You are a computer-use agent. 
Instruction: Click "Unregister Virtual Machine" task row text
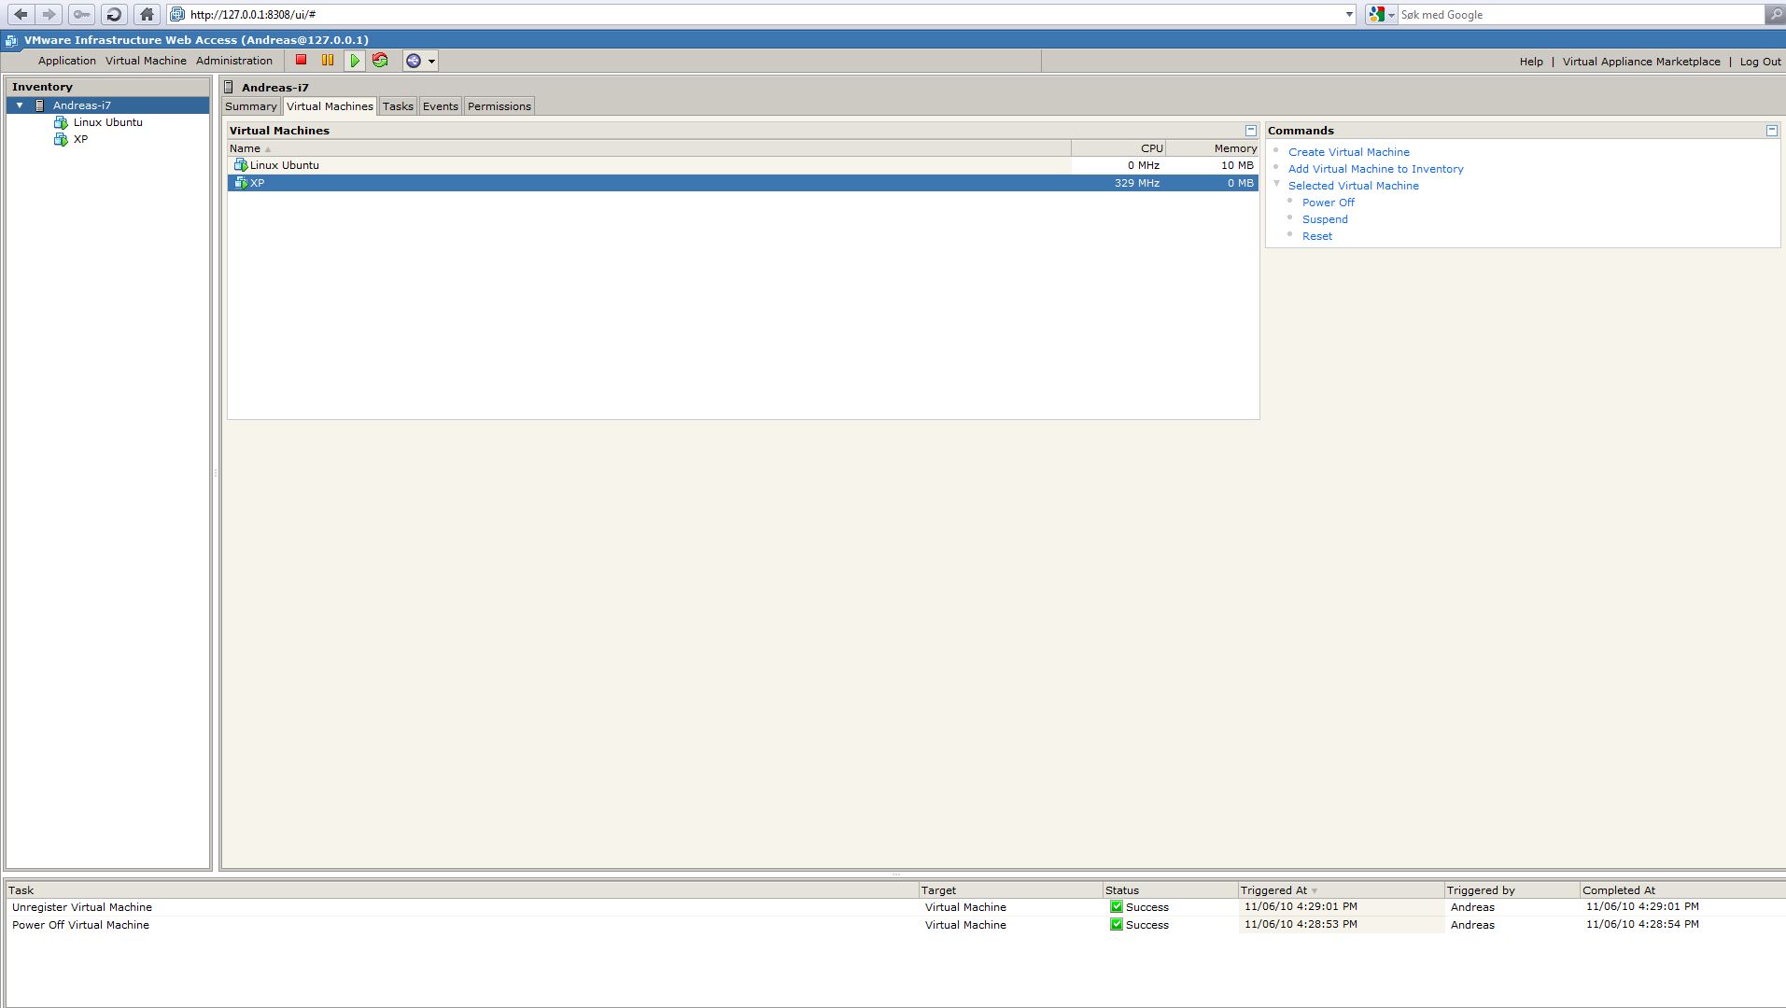pyautogui.click(x=82, y=907)
